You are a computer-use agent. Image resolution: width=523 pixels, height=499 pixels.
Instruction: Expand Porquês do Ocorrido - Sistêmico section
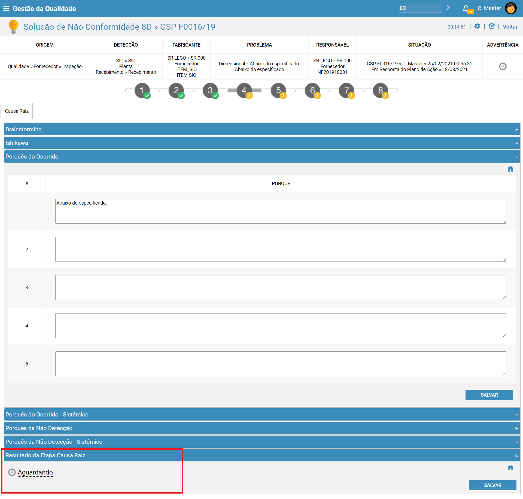click(x=262, y=415)
